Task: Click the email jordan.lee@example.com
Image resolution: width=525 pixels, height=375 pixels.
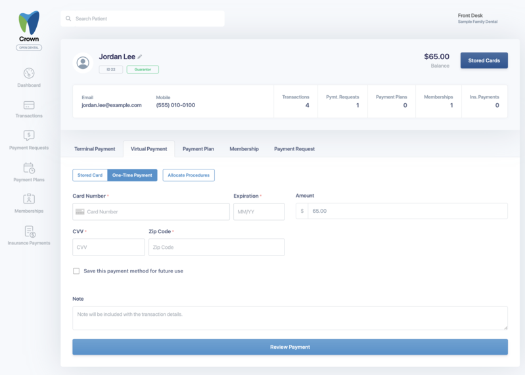Action: coord(112,105)
